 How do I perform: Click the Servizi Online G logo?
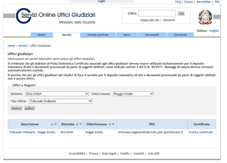[24, 16]
